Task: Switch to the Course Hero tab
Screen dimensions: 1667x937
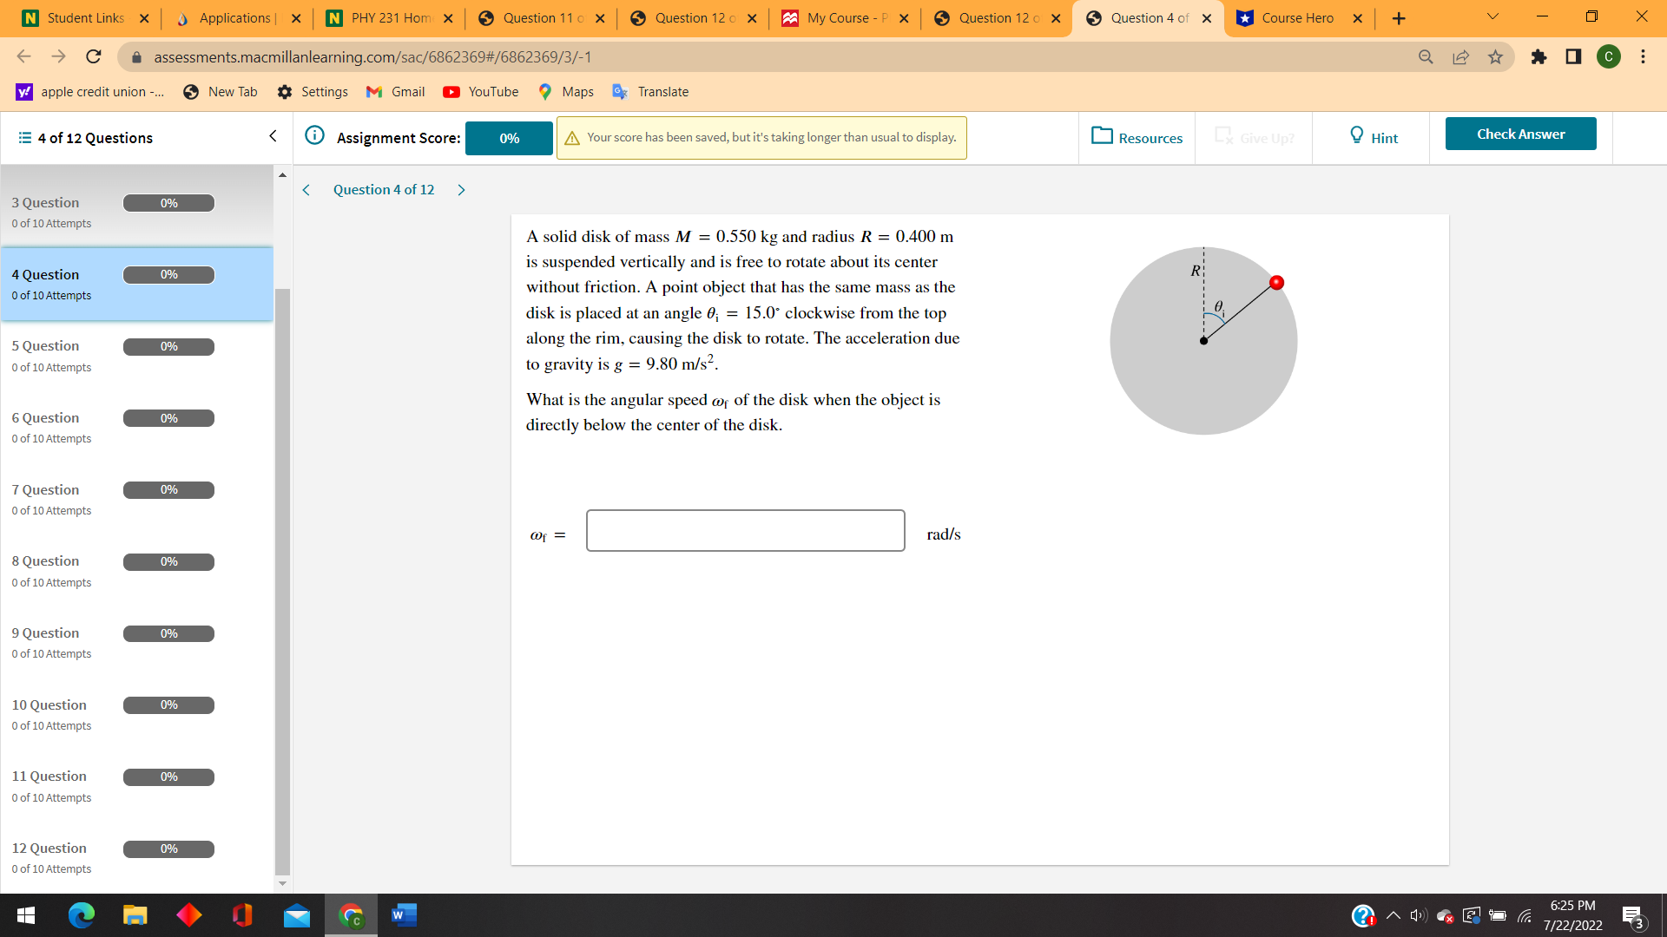Action: (1297, 18)
